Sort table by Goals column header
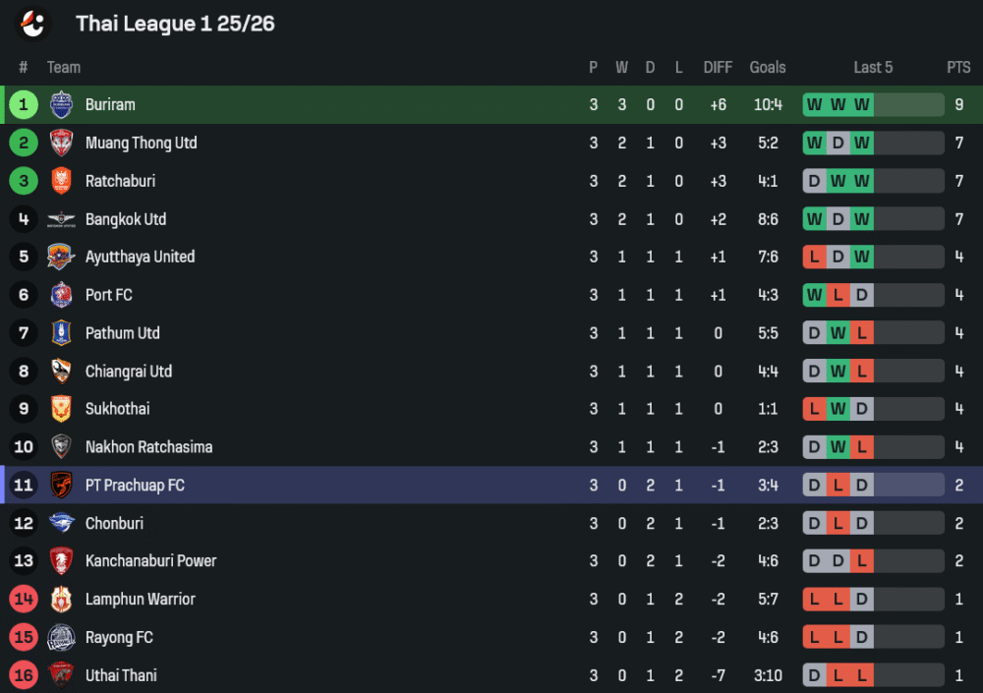The height and width of the screenshot is (693, 983). [768, 68]
